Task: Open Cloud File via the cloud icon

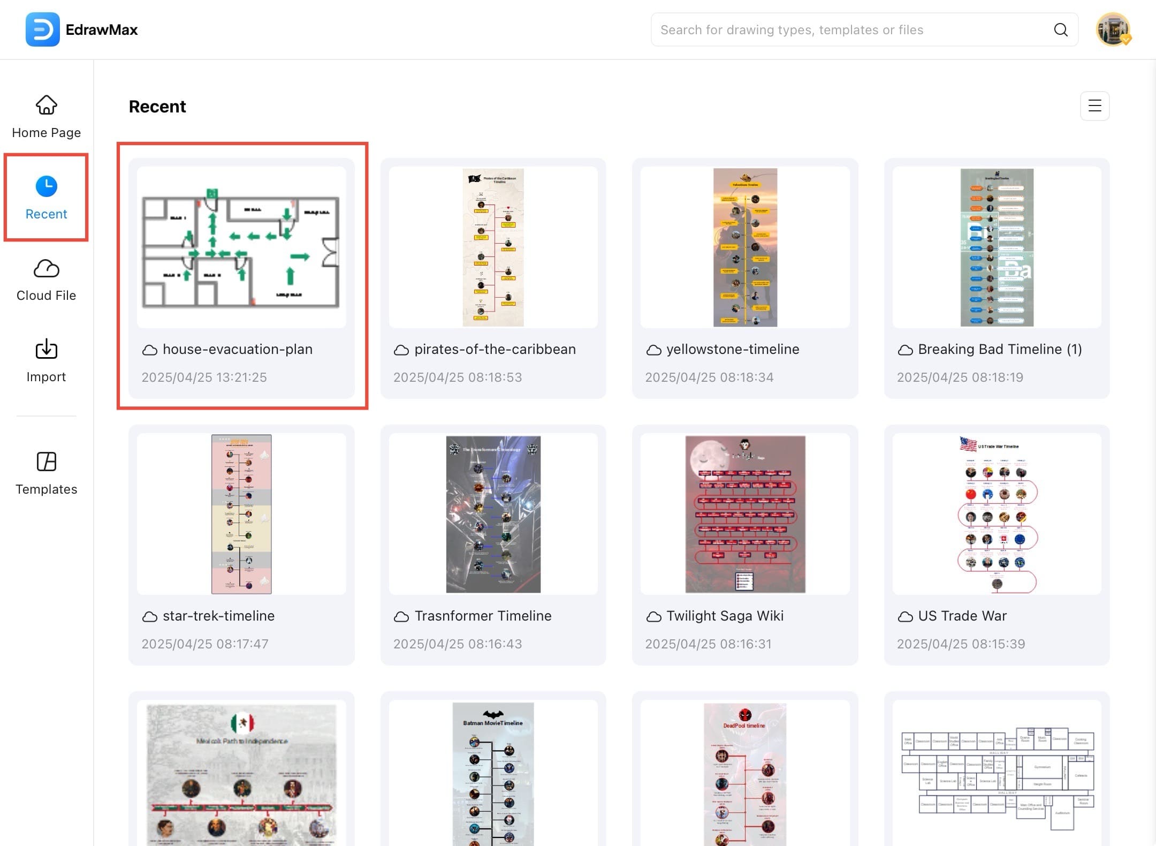Action: (46, 269)
